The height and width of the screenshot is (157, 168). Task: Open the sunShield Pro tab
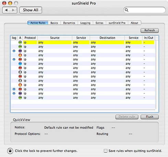[117, 23]
